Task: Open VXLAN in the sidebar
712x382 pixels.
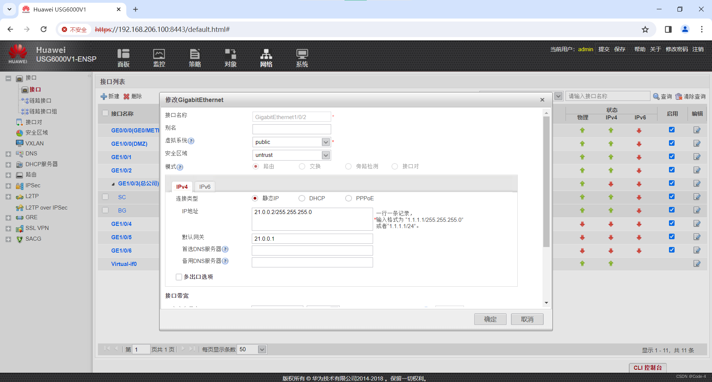Action: [34, 143]
